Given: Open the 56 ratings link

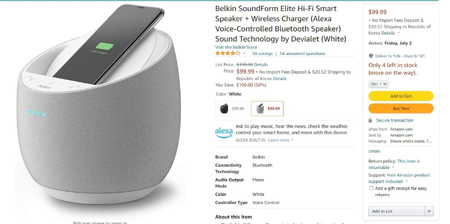Looking at the screenshot, I should [x=262, y=53].
